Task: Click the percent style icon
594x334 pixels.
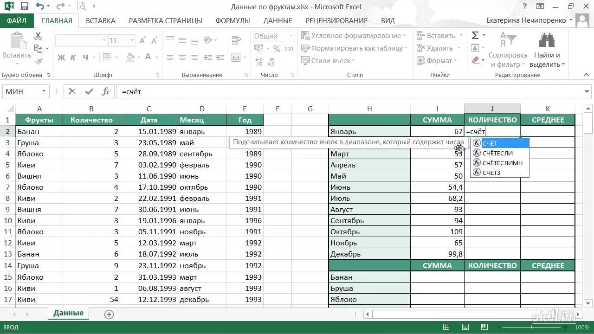Action: click(x=277, y=48)
